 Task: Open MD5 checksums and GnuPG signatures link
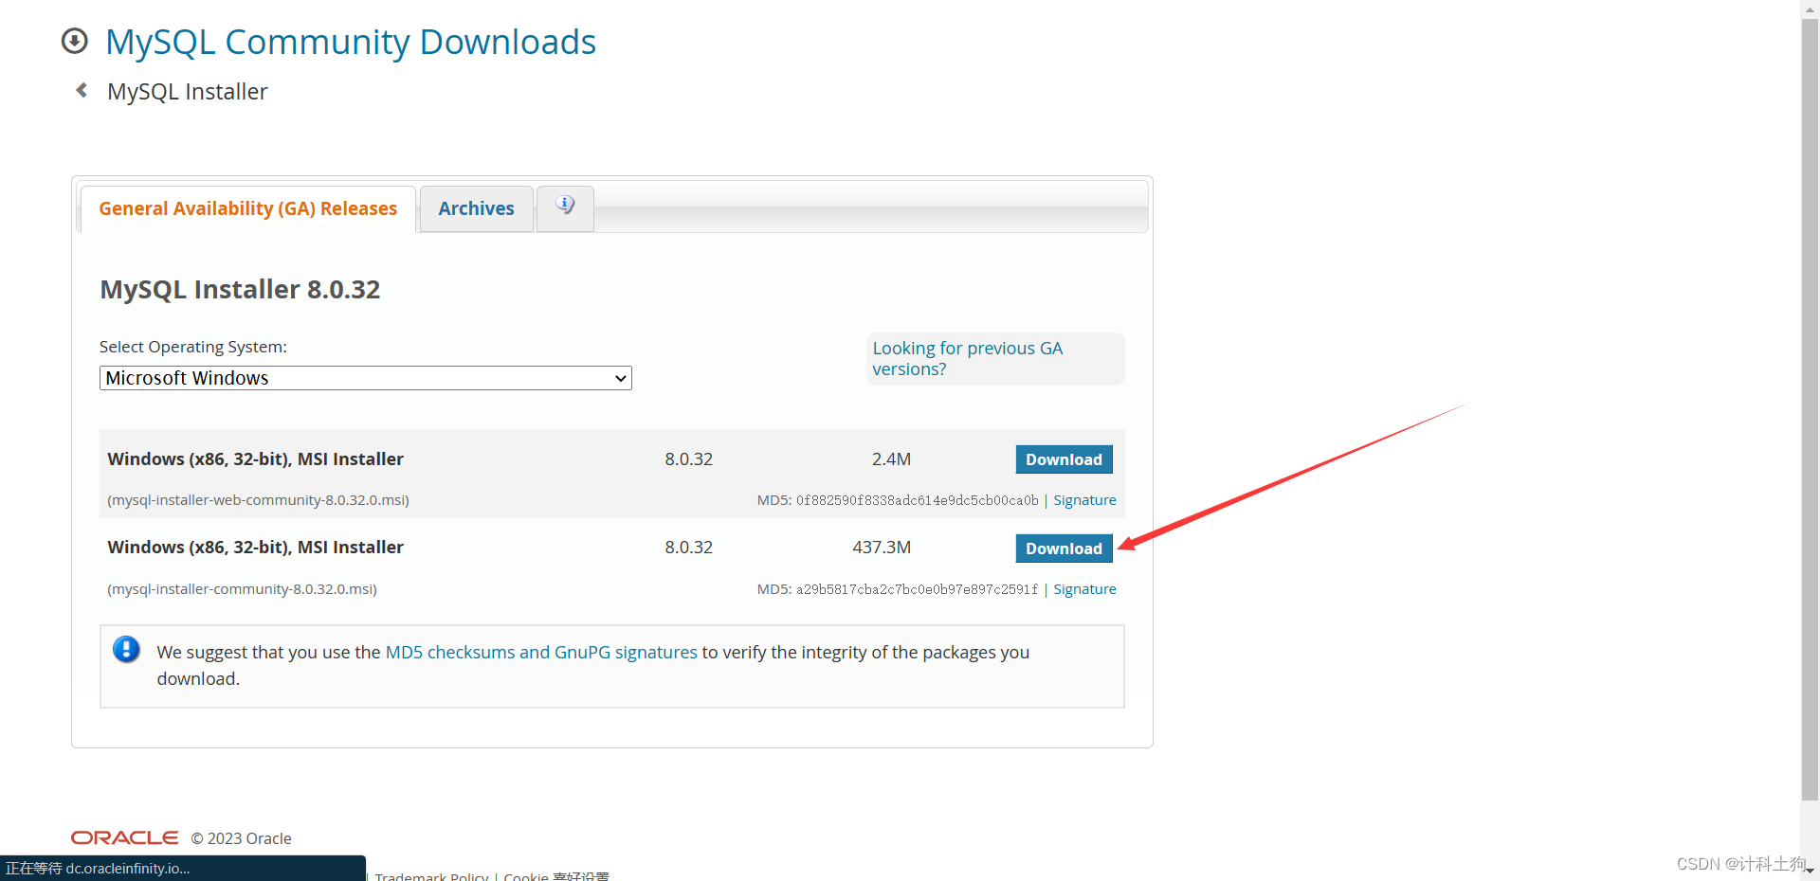pos(541,652)
